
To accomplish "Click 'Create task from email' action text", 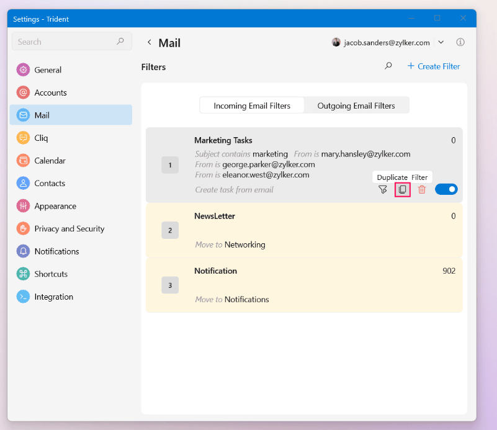I will 235,189.
